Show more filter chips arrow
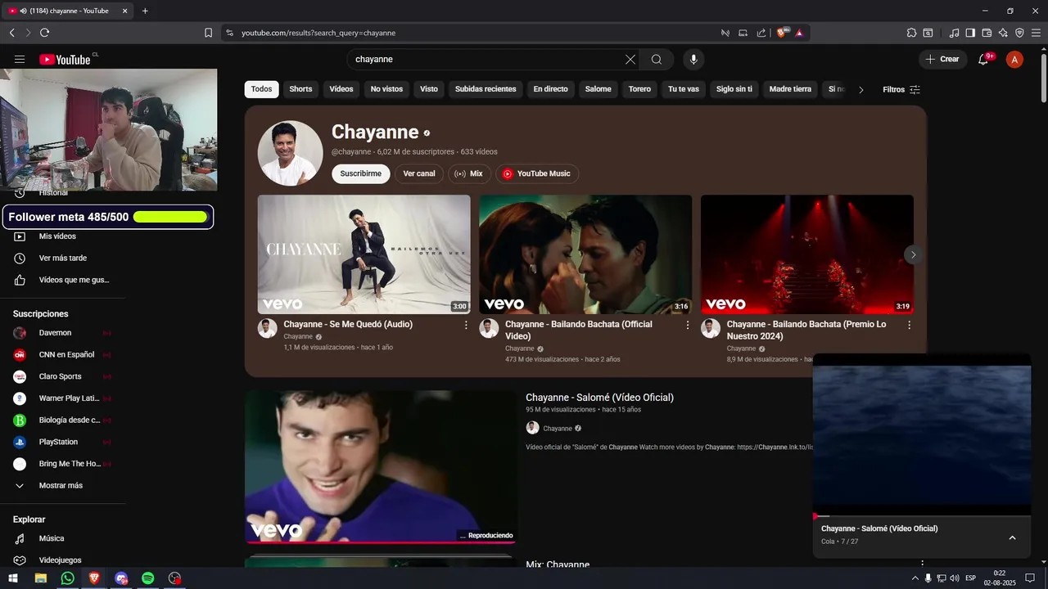1048x589 pixels. tap(861, 90)
